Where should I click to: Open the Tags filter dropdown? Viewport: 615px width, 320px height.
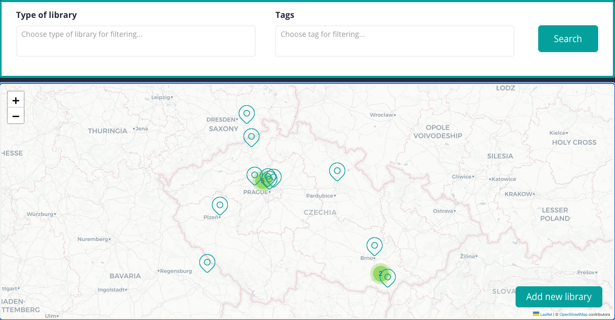[395, 41]
